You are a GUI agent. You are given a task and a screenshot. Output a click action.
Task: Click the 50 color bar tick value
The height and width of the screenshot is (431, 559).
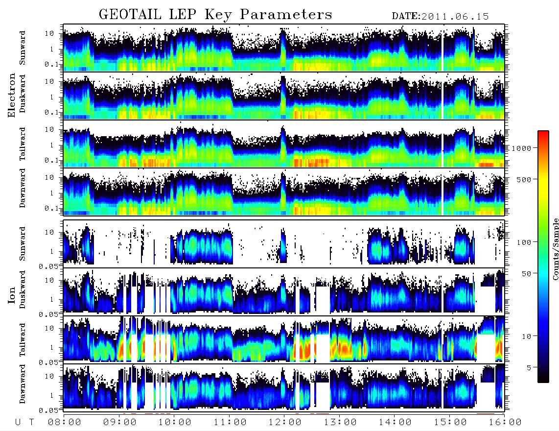[x=526, y=274]
